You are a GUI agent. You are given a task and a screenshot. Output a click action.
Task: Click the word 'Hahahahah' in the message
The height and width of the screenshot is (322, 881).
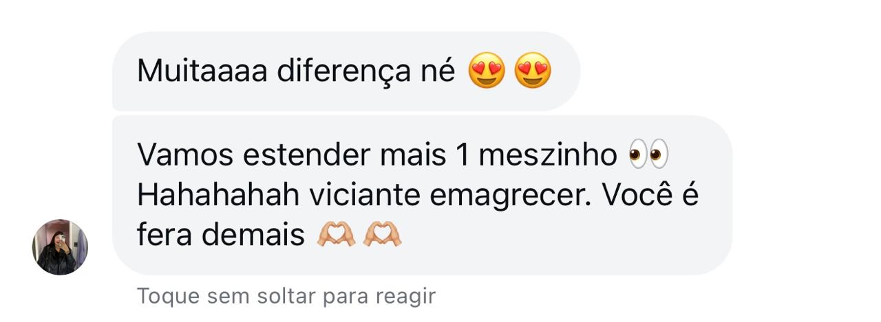tap(218, 196)
